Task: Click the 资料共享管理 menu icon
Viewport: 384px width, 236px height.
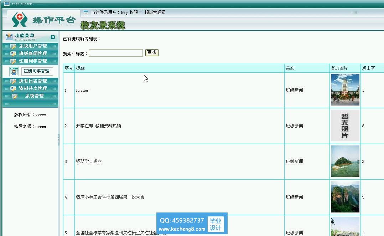Action: coord(13,89)
